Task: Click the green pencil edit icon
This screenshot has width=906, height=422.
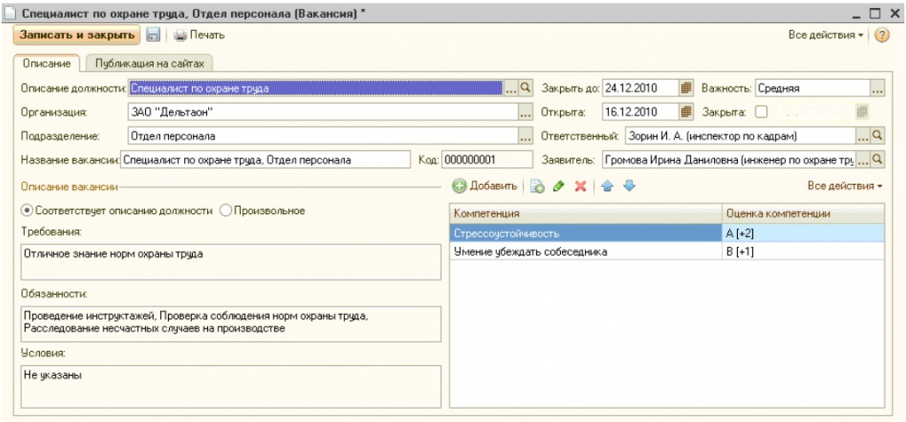Action: [x=558, y=187]
